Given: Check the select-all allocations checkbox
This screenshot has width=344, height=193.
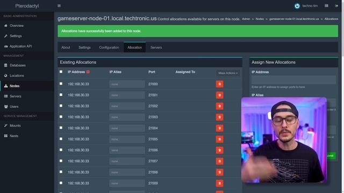Looking at the screenshot, I should [61, 71].
